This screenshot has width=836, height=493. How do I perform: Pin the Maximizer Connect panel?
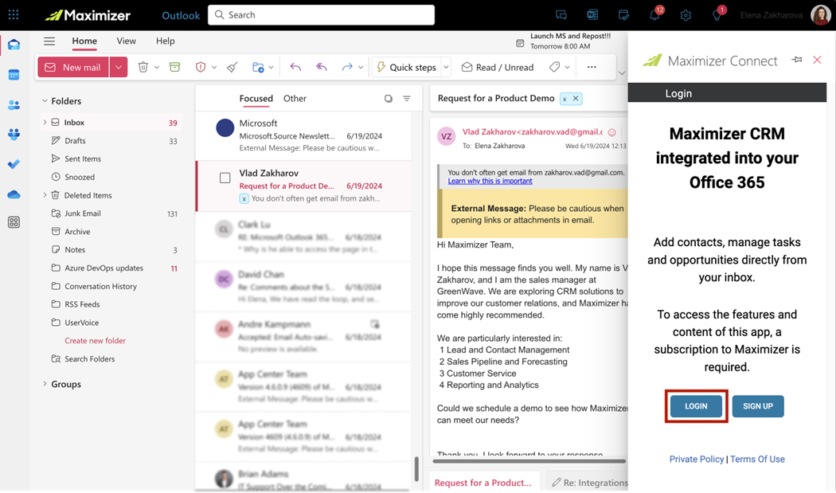[x=796, y=60]
